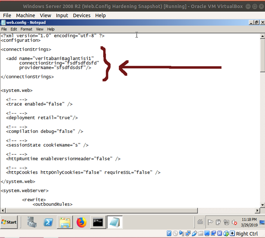The width and height of the screenshot is (265, 238).
Task: Click the muted volume tray icon
Action: click(234, 222)
